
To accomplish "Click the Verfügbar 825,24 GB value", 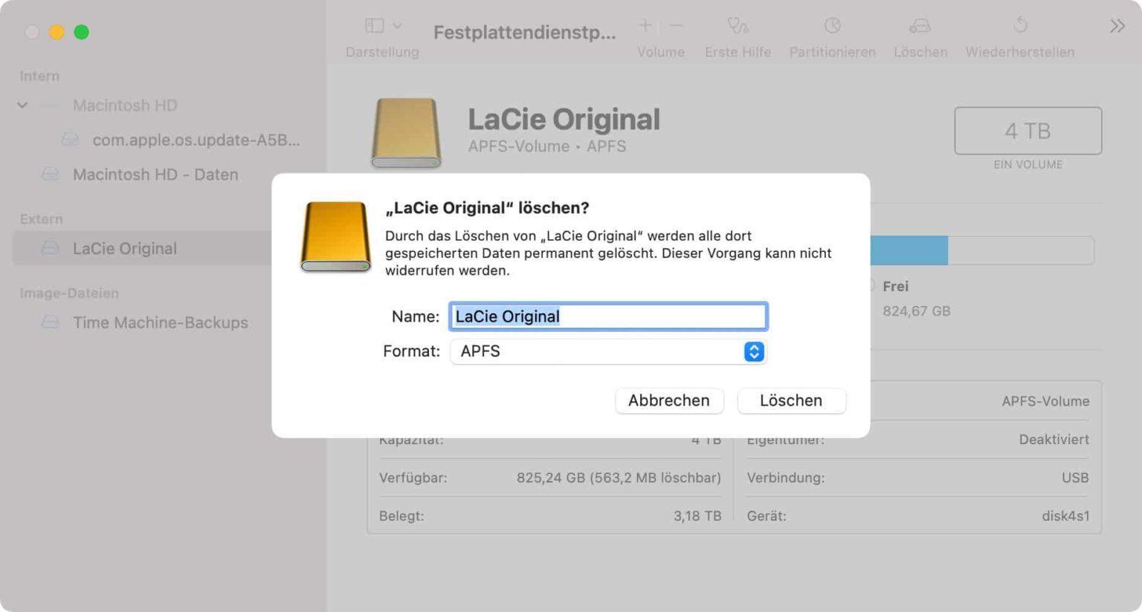I will [619, 478].
